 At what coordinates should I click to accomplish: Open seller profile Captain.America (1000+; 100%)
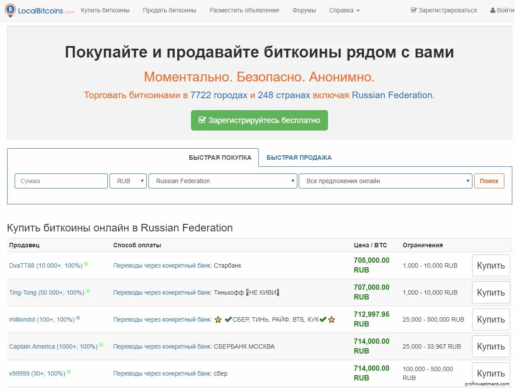[53, 346]
